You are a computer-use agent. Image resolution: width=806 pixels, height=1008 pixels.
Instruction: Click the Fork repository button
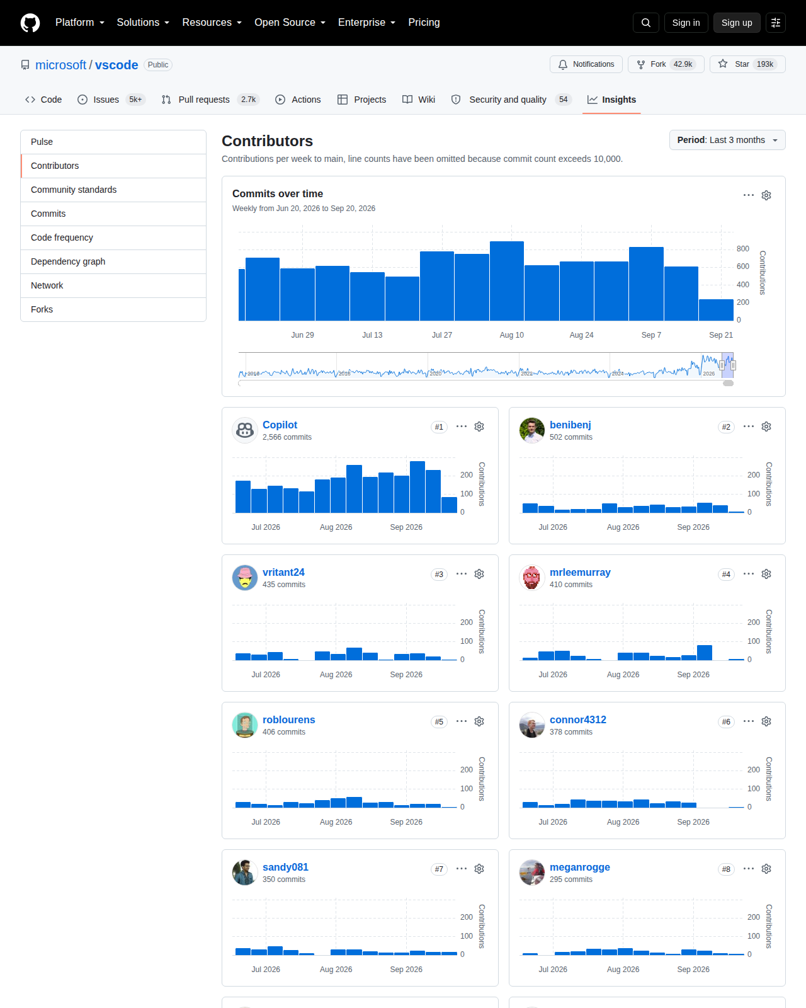click(666, 64)
